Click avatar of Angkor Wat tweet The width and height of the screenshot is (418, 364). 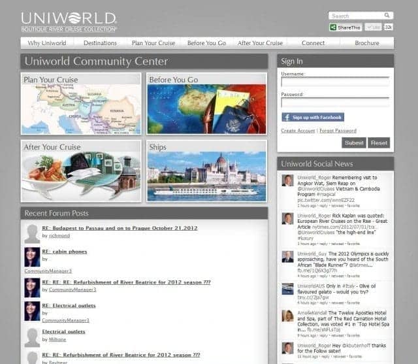coord(287,180)
